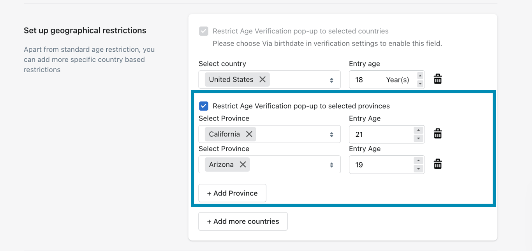The height and width of the screenshot is (251, 532).
Task: Remove the United States tag
Action: (262, 79)
